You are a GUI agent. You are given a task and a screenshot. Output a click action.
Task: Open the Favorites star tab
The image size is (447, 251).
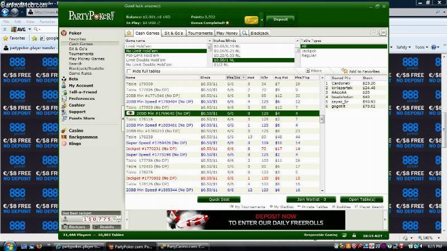click(x=129, y=33)
